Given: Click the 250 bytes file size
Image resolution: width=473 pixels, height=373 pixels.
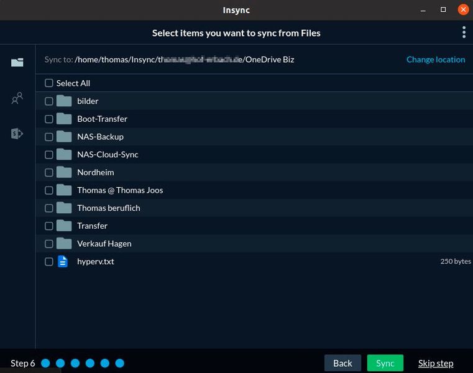Looking at the screenshot, I should 456,261.
